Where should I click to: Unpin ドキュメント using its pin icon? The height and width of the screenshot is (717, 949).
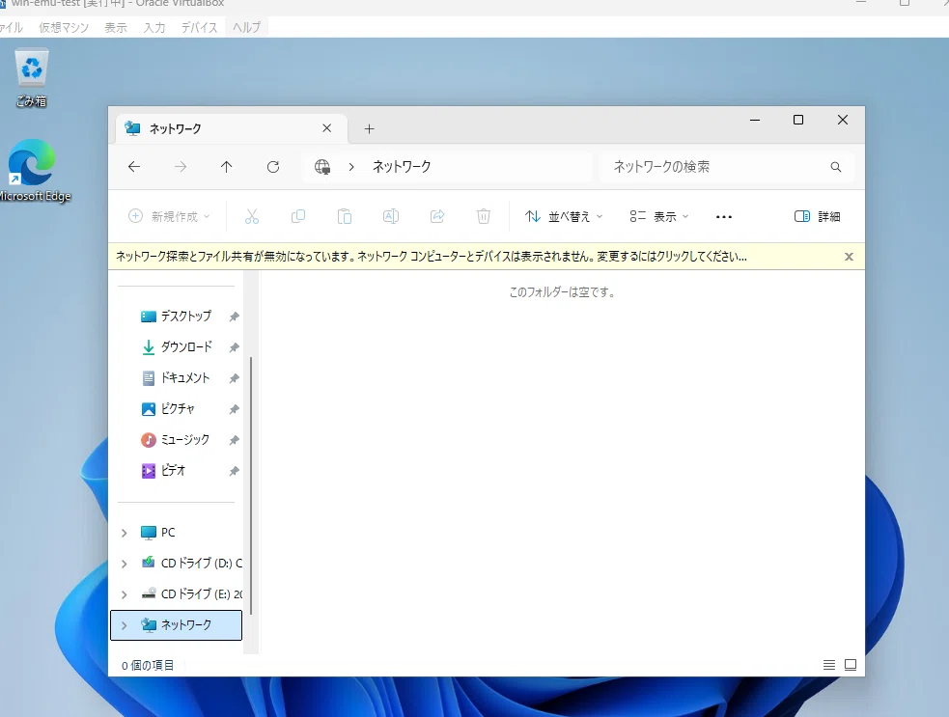coord(235,378)
